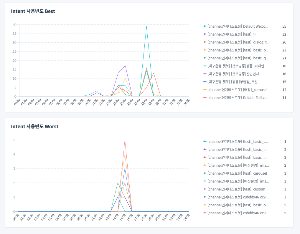Click the count 55 beside Default Welco...
This screenshot has width=300, height=234.
pyautogui.click(x=284, y=26)
